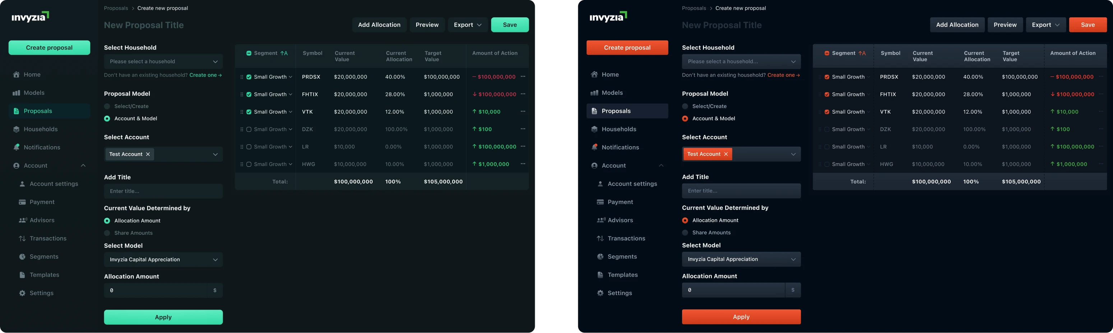Select the Share Amounts radio in the green-theme panel
Viewport: 1113px width, 333px height.
click(x=107, y=233)
